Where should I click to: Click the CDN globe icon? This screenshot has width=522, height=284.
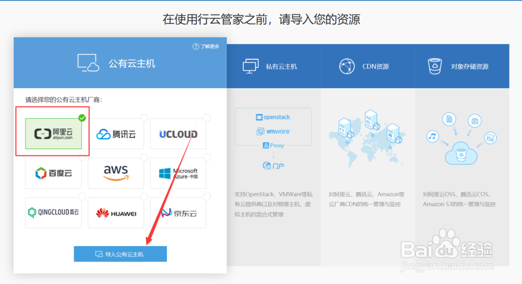[x=347, y=66]
